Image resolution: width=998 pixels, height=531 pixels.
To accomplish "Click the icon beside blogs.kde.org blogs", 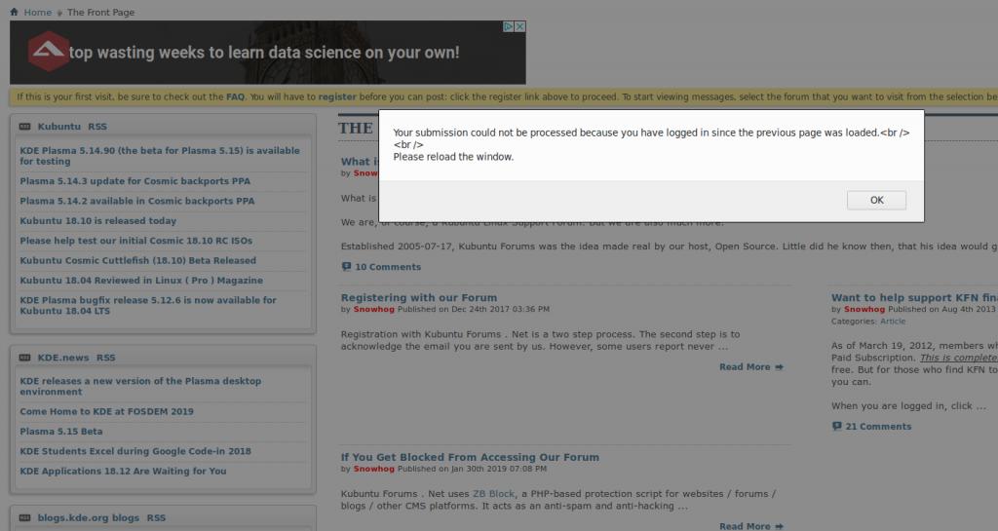I will click(x=24, y=517).
